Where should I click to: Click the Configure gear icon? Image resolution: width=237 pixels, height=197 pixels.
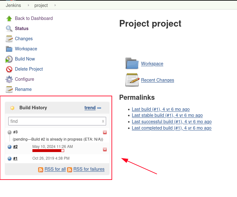pyautogui.click(x=9, y=79)
